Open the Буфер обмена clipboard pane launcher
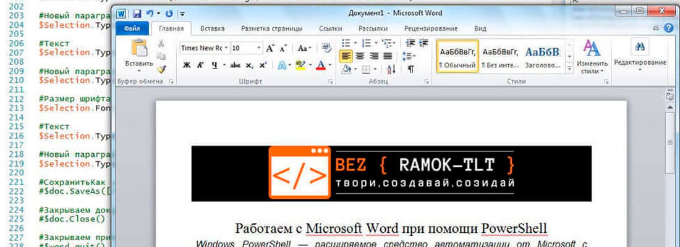 point(171,82)
